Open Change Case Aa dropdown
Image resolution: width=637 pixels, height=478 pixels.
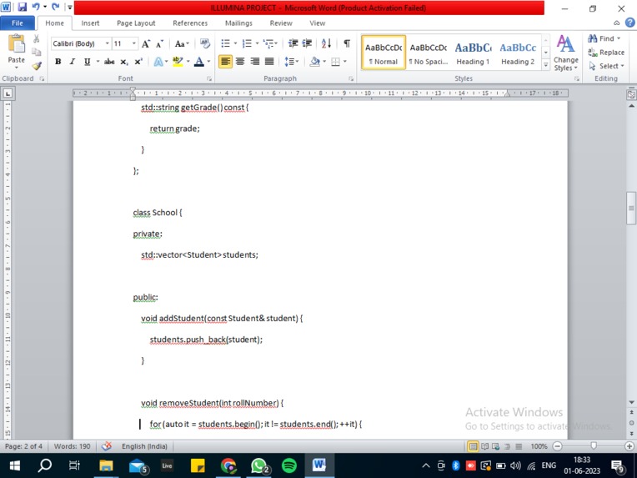pos(182,43)
